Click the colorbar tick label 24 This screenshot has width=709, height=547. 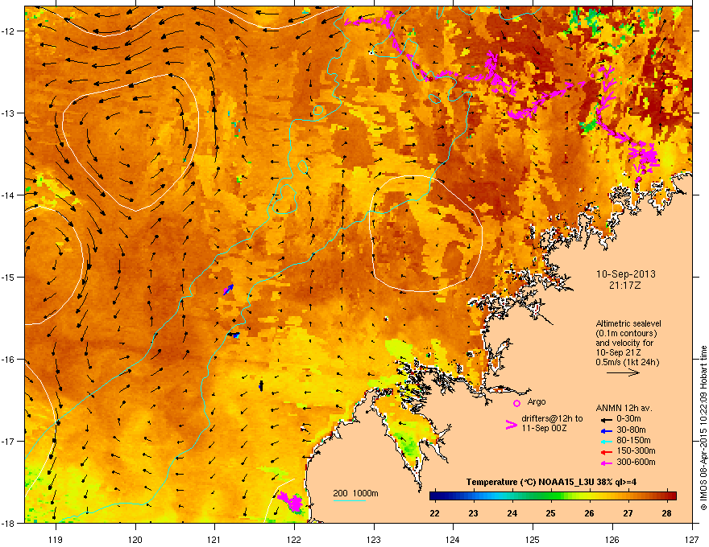[x=512, y=513]
